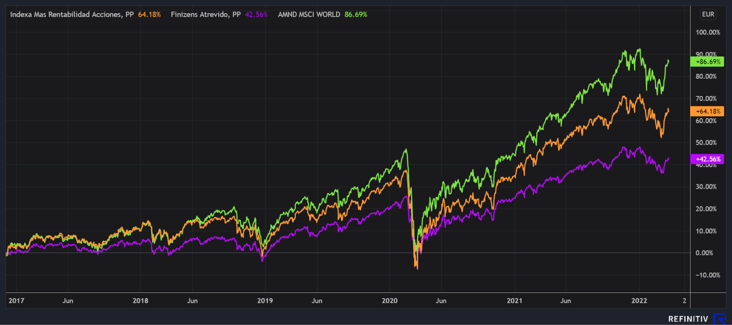Click the orange +64.18% price tag
The height and width of the screenshot is (325, 732).
tap(707, 111)
